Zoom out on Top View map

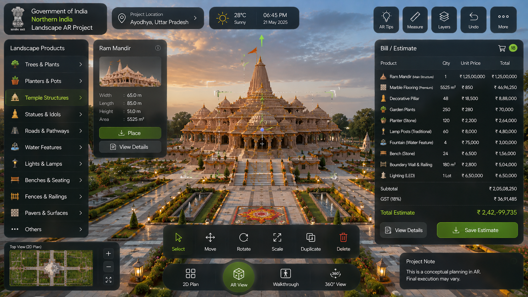tap(108, 267)
